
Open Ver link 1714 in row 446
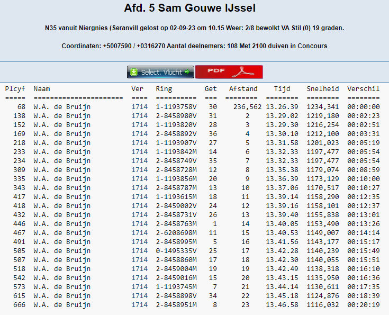(139, 223)
